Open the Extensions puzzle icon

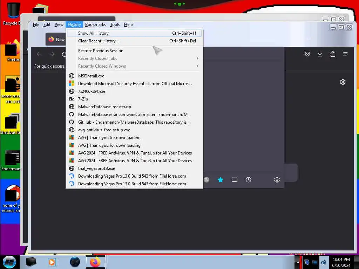point(333,54)
